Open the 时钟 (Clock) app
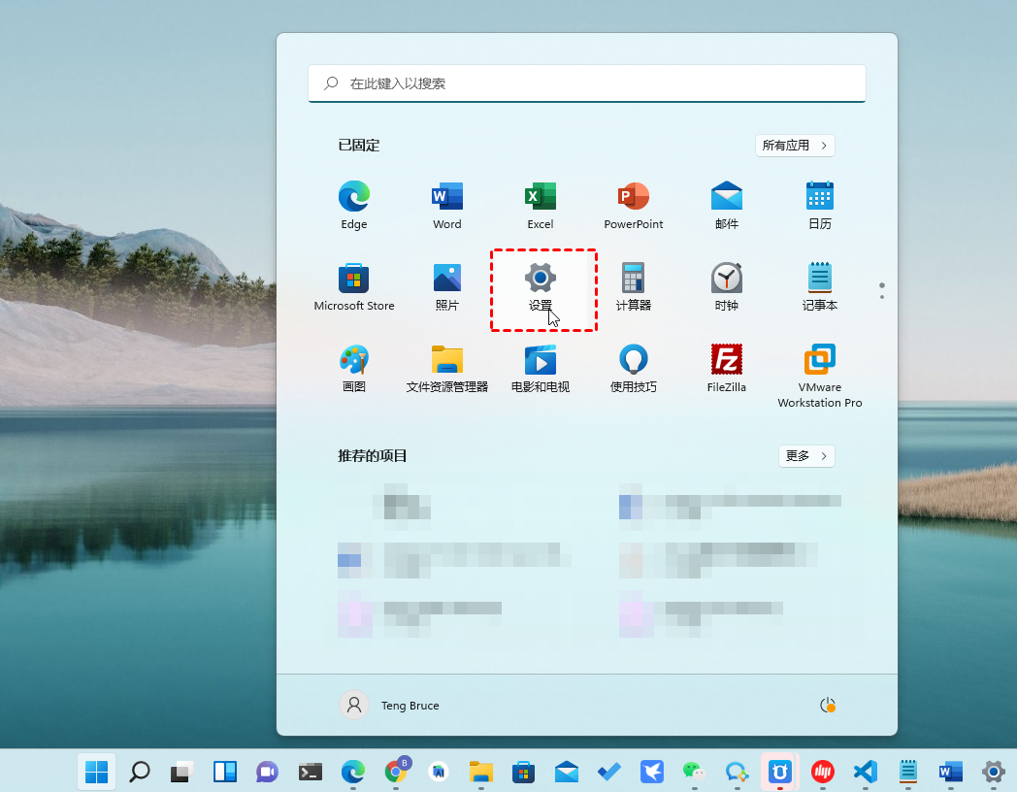This screenshot has width=1017, height=792. point(727,287)
